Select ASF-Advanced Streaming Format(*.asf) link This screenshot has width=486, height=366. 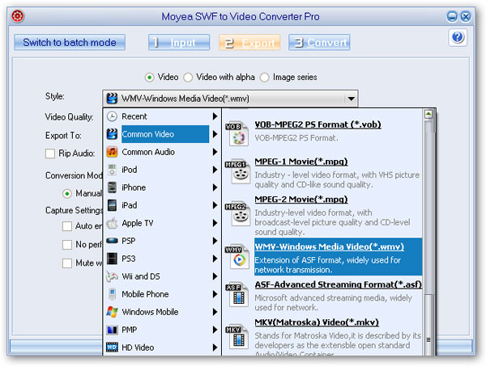338,284
